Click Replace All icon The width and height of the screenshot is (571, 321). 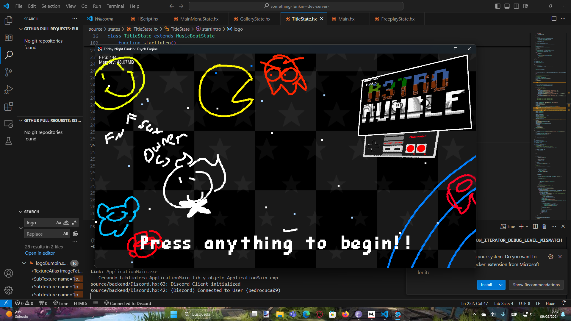pos(76,234)
